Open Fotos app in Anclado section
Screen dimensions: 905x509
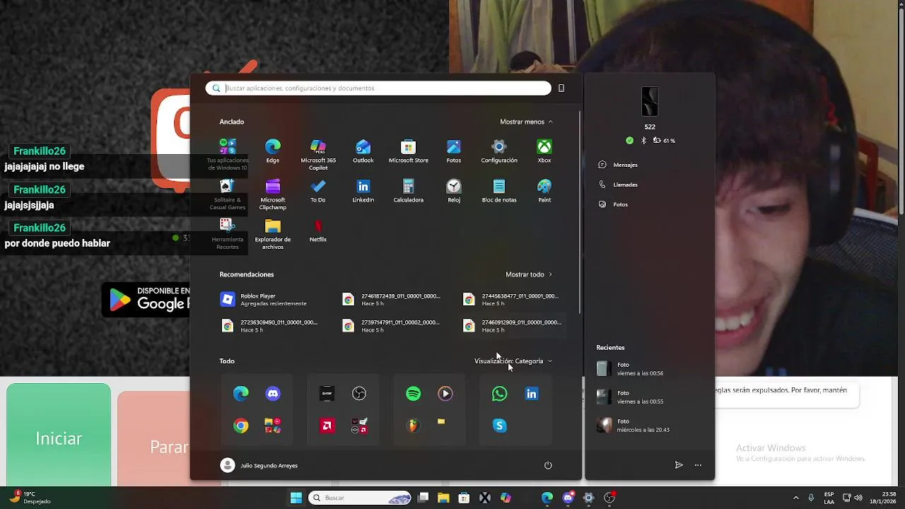coord(453,151)
